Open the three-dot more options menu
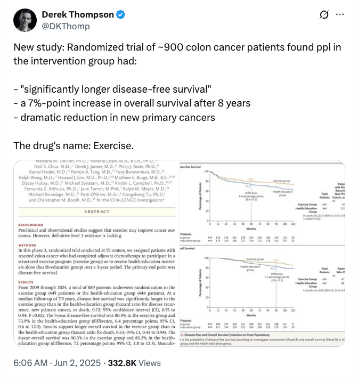 click(x=340, y=15)
